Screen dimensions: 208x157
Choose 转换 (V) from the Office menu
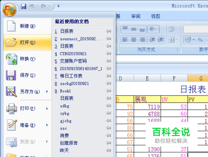(x=27, y=59)
